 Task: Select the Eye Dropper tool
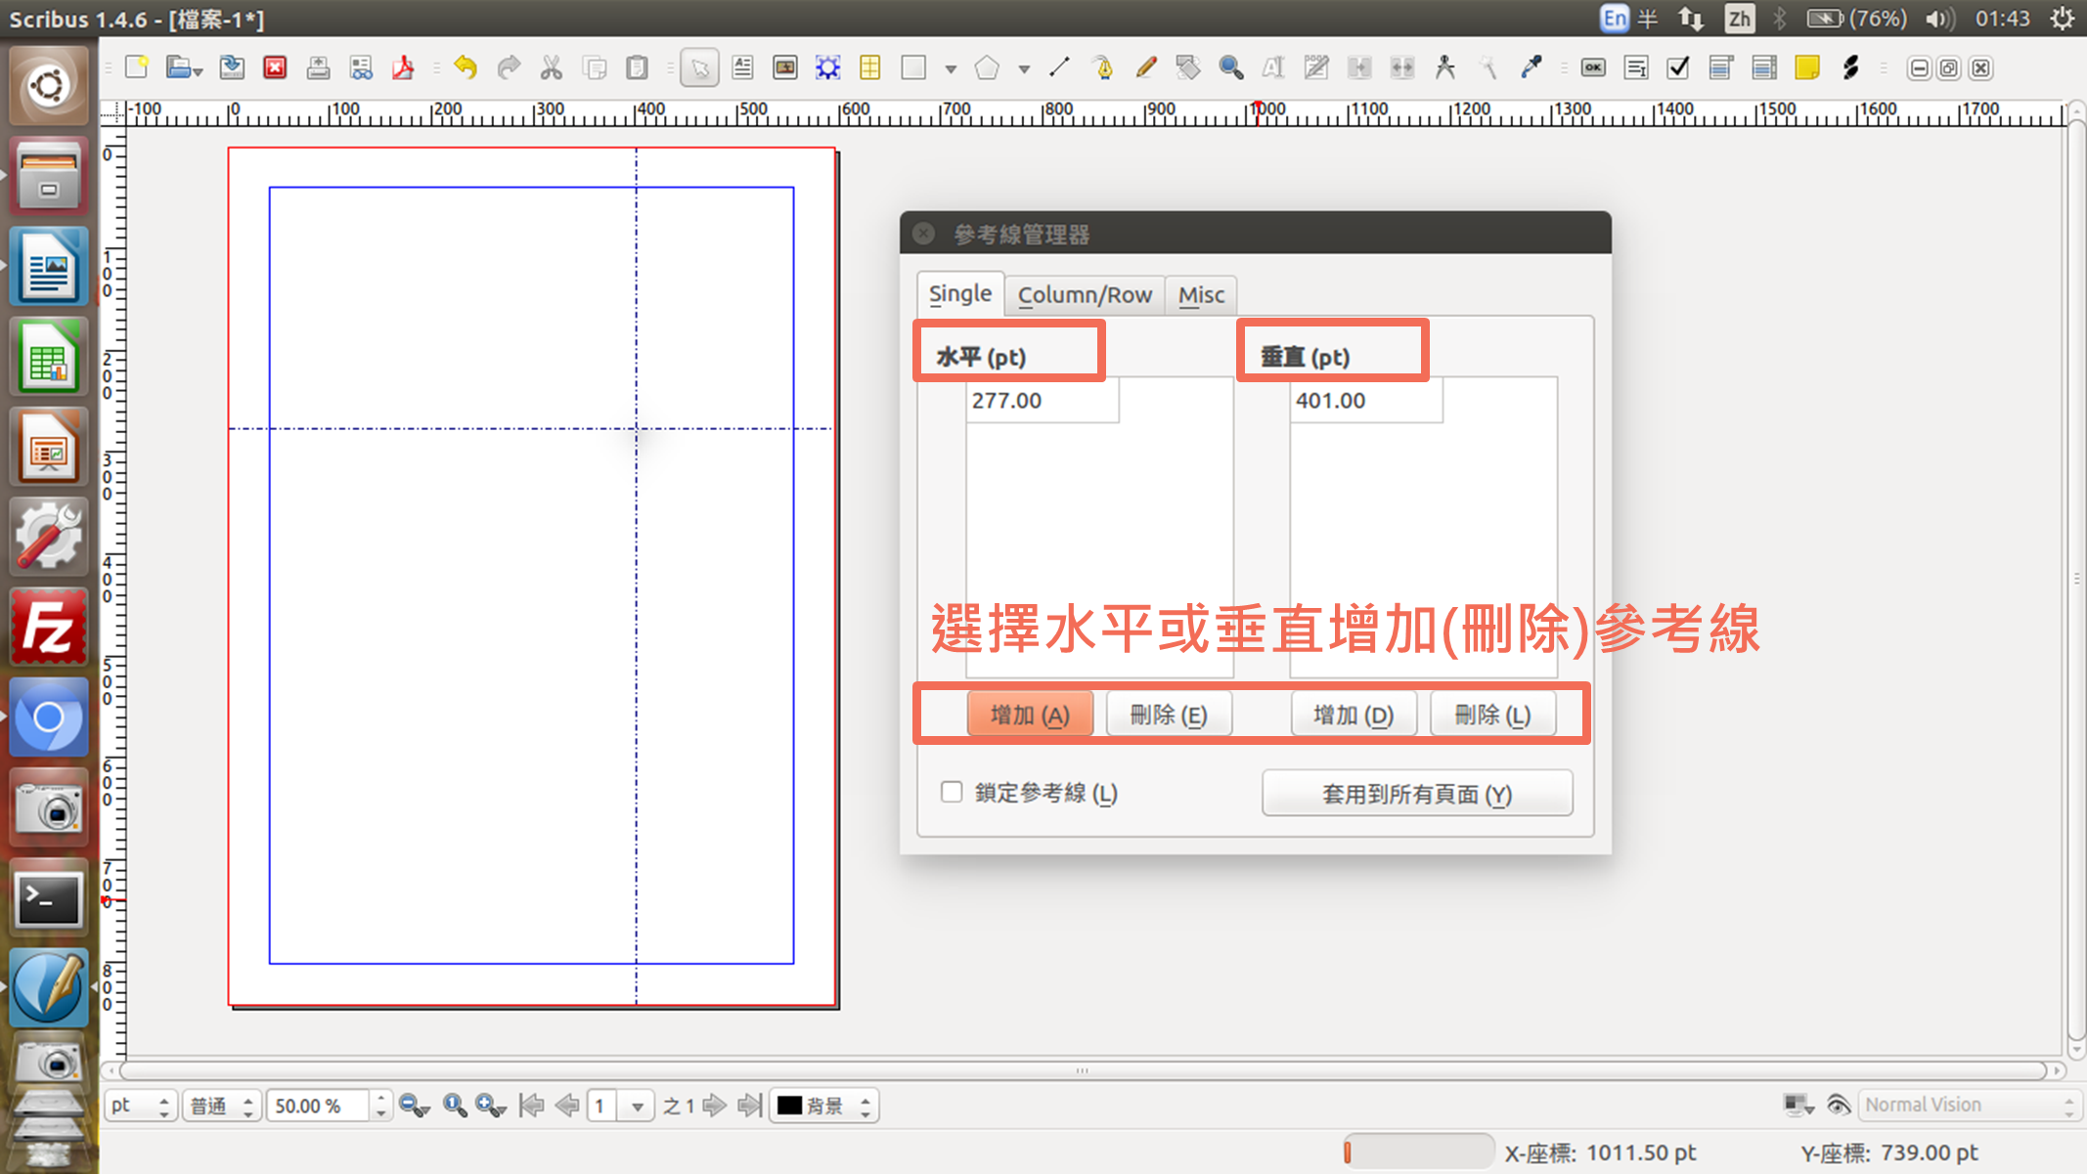pos(1531,67)
